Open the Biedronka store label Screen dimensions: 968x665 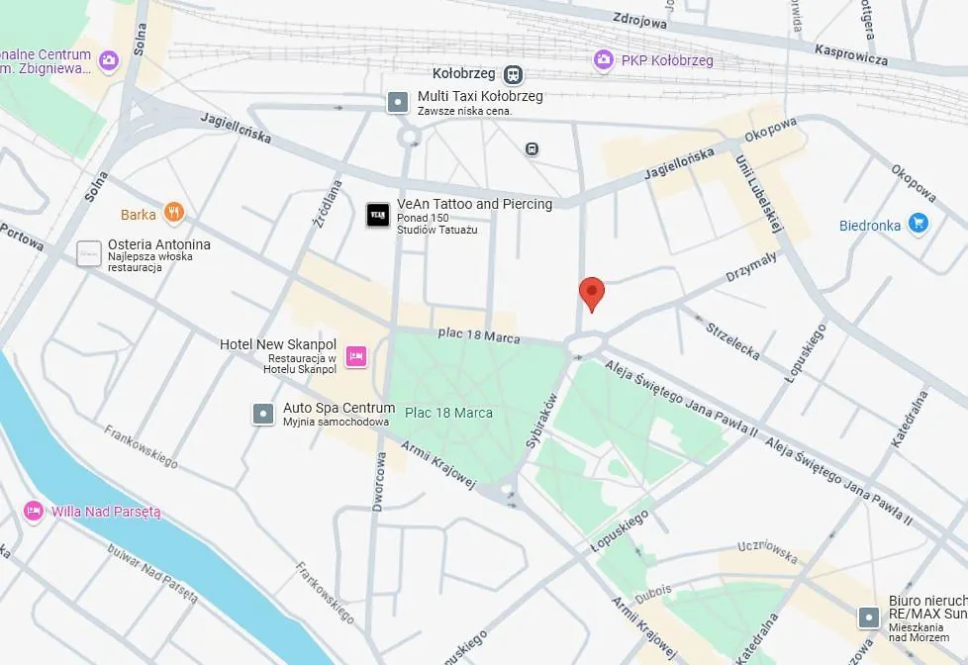pyautogui.click(x=870, y=226)
